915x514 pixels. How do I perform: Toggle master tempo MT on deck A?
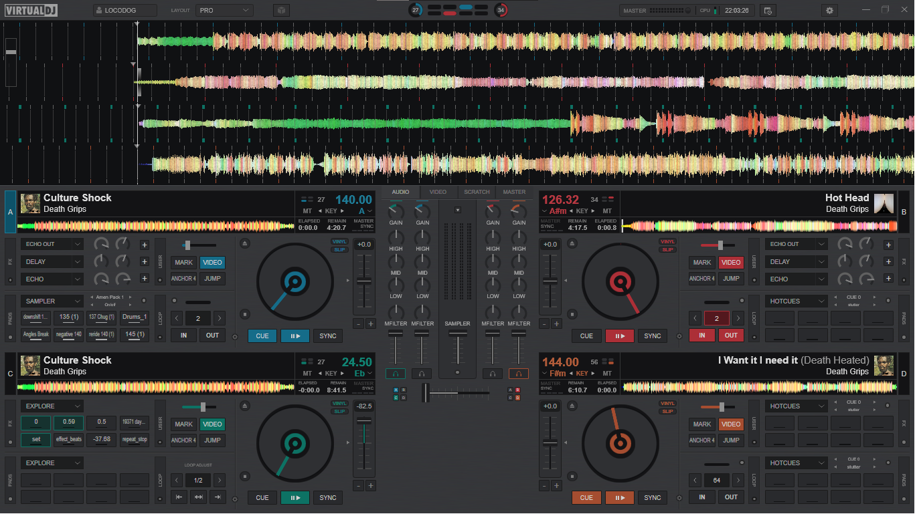tap(307, 211)
